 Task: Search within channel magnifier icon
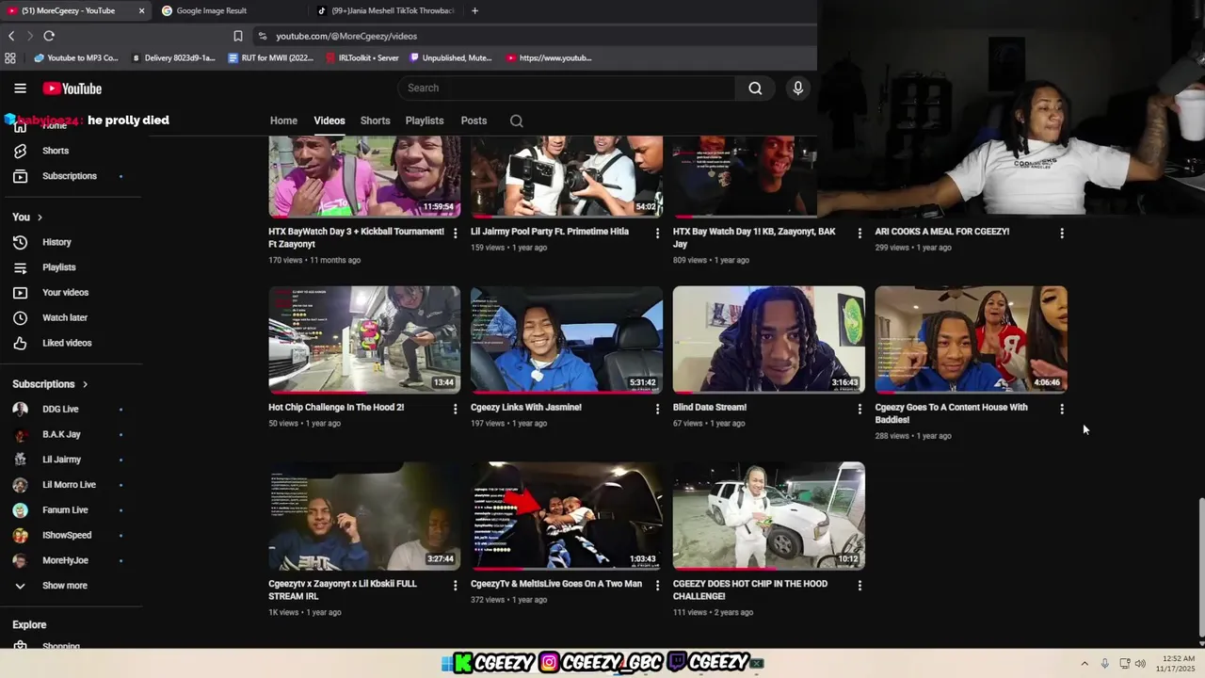click(x=516, y=121)
